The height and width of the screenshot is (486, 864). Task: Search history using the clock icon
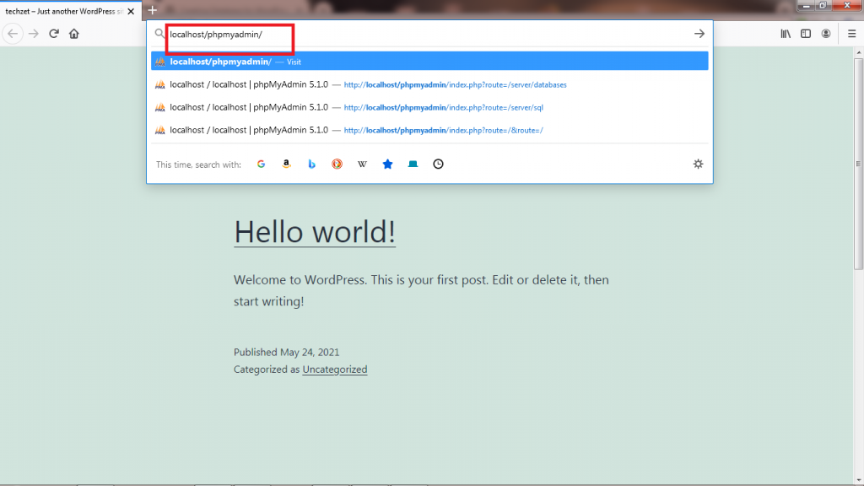coord(438,164)
